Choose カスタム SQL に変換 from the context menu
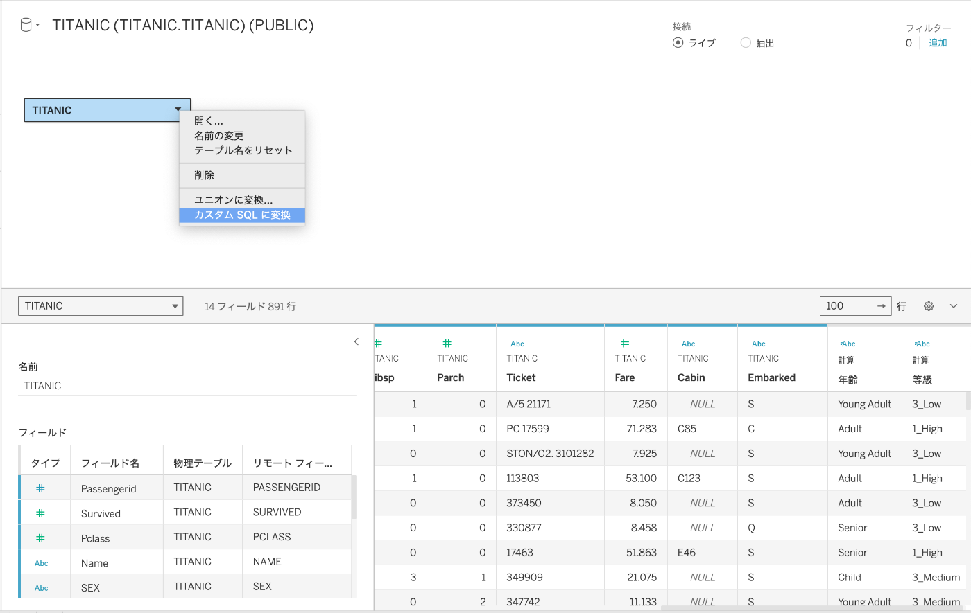Screen dimensions: 971x613 click(242, 215)
